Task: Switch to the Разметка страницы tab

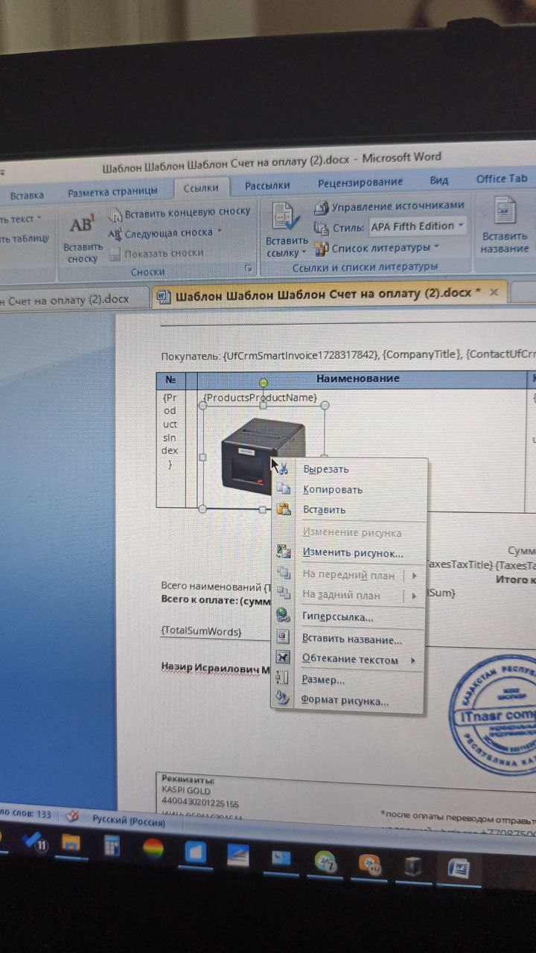Action: click(112, 192)
